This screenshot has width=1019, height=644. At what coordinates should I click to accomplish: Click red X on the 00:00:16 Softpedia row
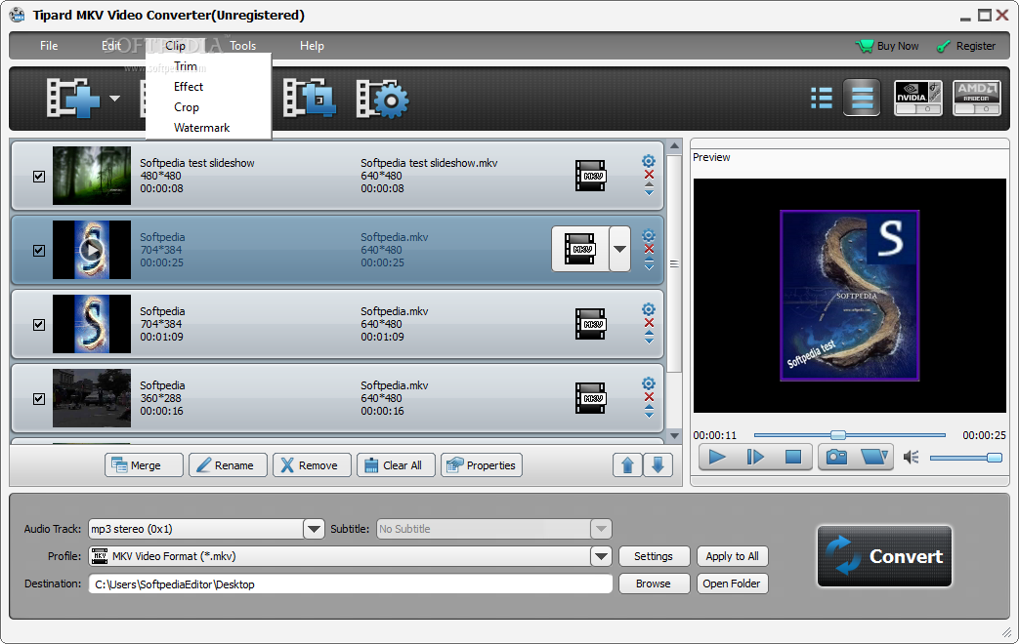click(649, 397)
